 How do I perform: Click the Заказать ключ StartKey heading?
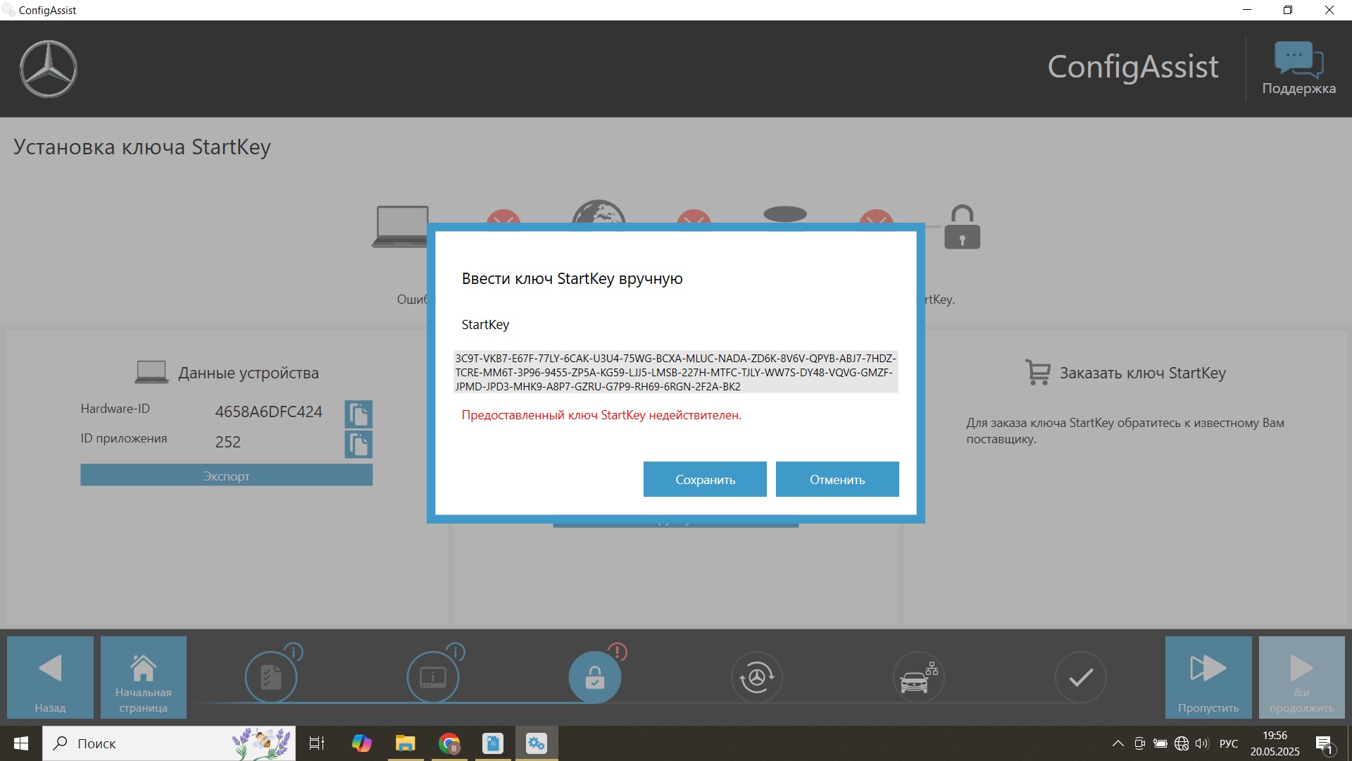pyautogui.click(x=1143, y=373)
